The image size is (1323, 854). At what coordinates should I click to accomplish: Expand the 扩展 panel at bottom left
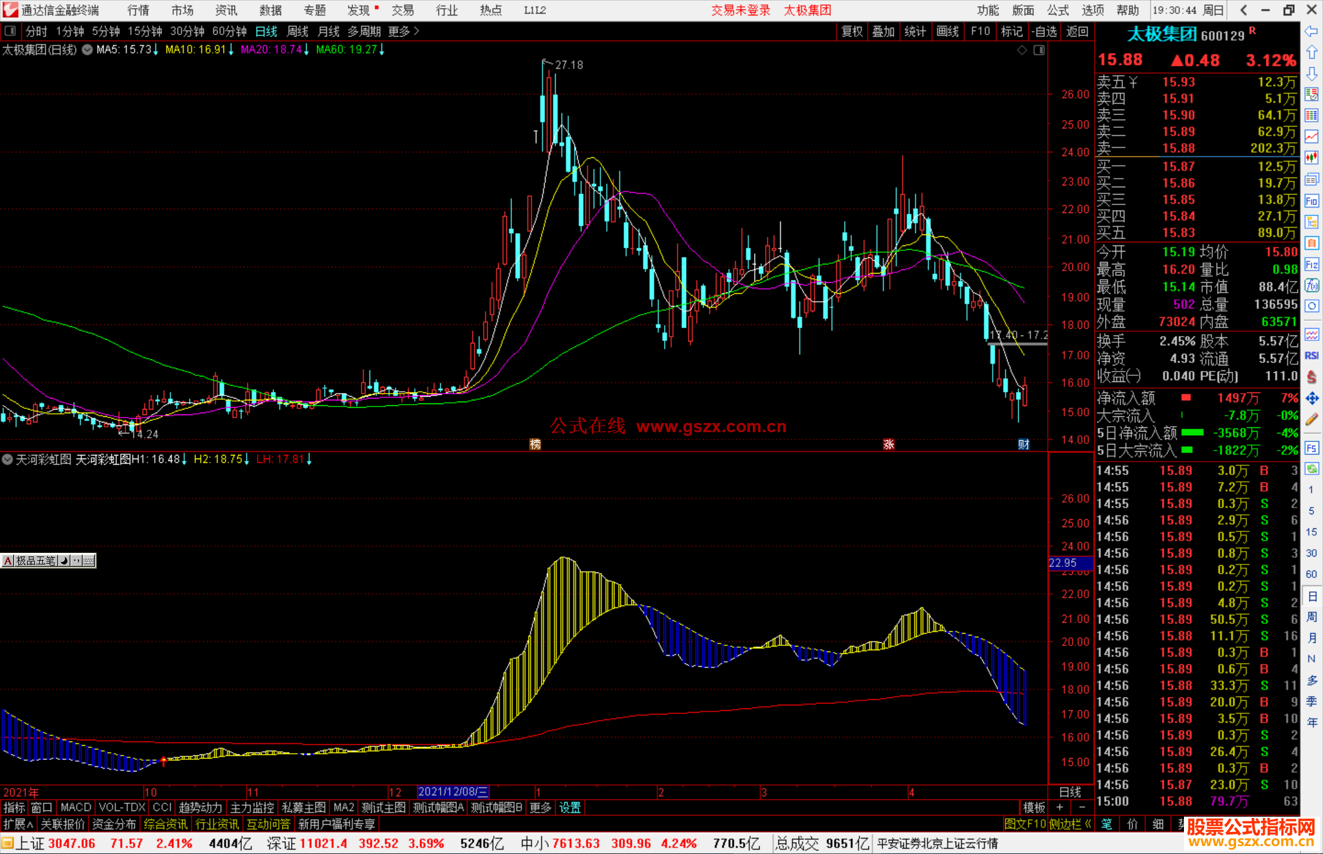(18, 825)
